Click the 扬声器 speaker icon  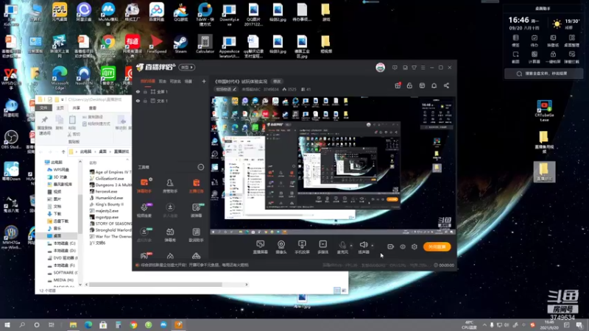(x=364, y=245)
